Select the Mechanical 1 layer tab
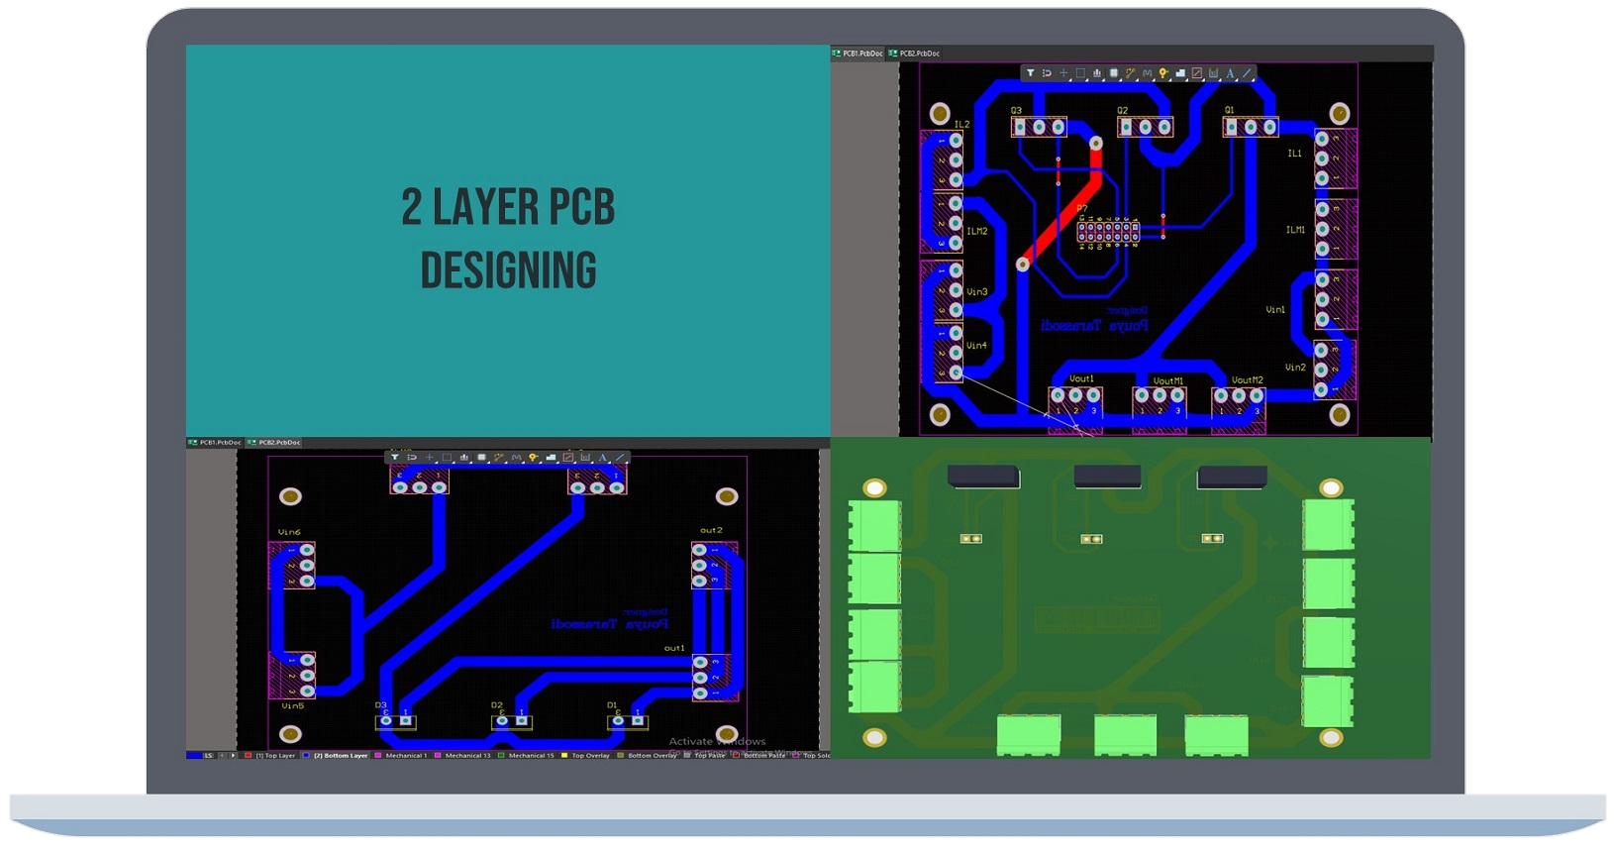This screenshot has width=1614, height=852. (x=406, y=756)
